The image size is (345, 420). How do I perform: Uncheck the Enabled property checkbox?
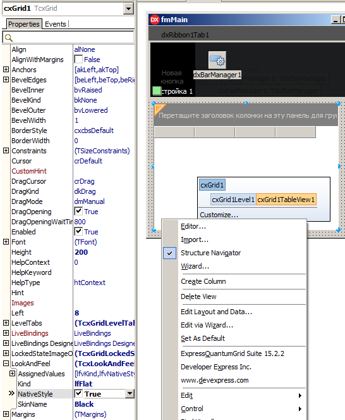78,231
